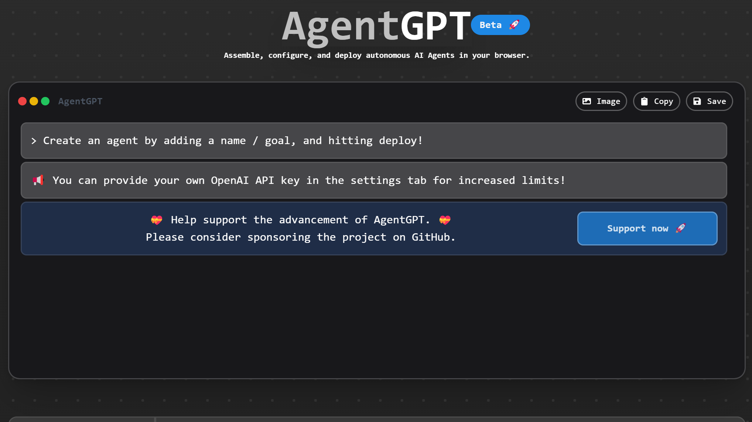The height and width of the screenshot is (422, 752).
Task: Click the green window dot
Action: [x=45, y=101]
